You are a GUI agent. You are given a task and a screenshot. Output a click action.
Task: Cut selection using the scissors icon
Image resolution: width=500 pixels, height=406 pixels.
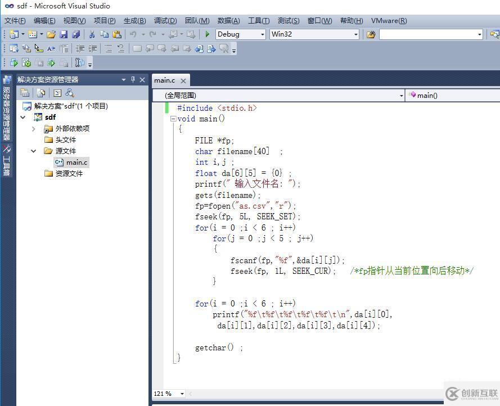[x=92, y=34]
